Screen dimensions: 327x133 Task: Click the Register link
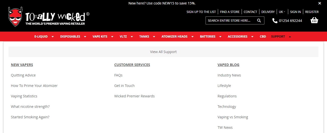pyautogui.click(x=312, y=12)
